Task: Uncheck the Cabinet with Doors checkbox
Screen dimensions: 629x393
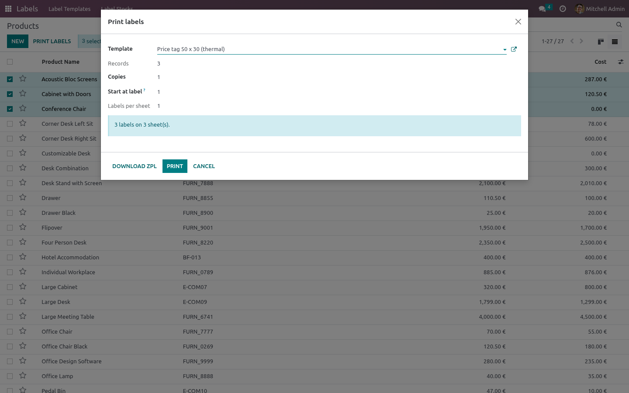Action: click(10, 94)
